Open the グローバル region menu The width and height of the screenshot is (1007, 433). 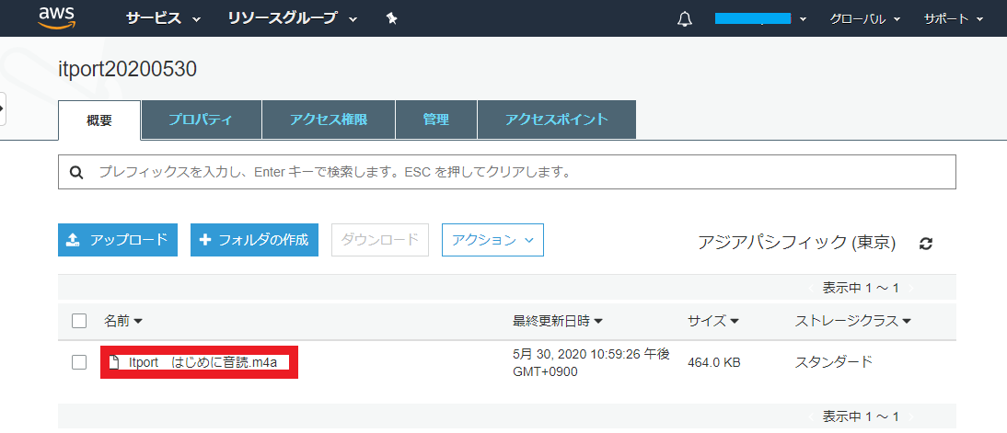[x=864, y=19]
